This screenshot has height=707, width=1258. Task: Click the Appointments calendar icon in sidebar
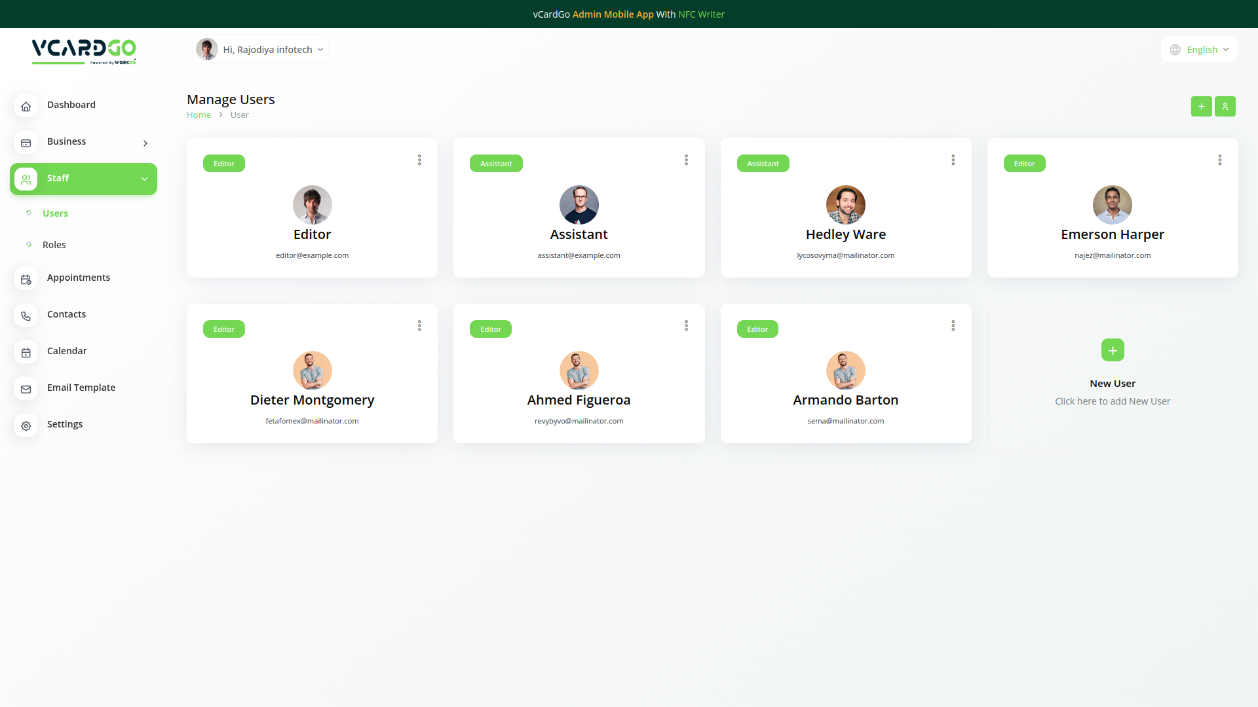click(x=26, y=279)
